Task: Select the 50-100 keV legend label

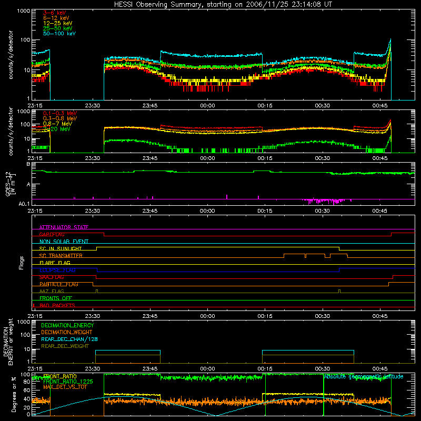Action: coord(59,34)
